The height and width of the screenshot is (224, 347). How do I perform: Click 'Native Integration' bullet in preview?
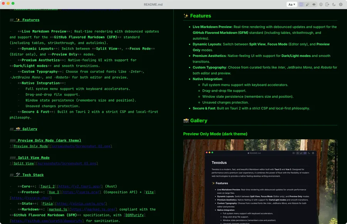(207, 79)
